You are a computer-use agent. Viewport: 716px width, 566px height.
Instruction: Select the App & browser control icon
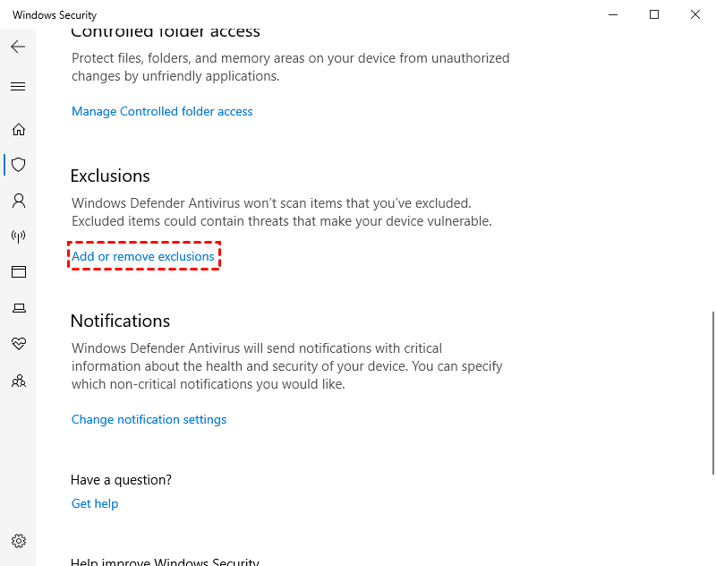(18, 271)
